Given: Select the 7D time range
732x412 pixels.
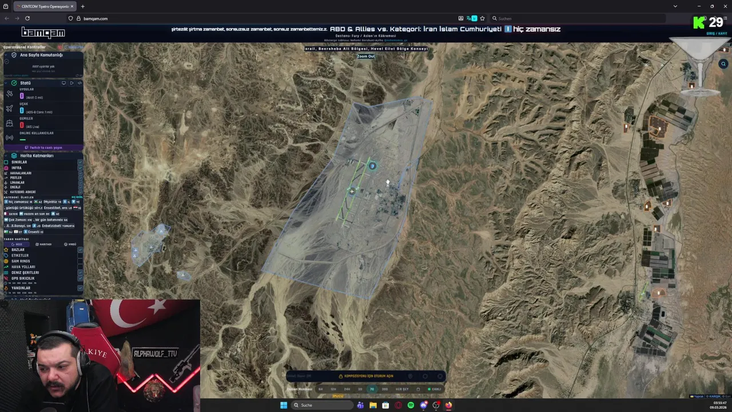Looking at the screenshot, I should 372,389.
